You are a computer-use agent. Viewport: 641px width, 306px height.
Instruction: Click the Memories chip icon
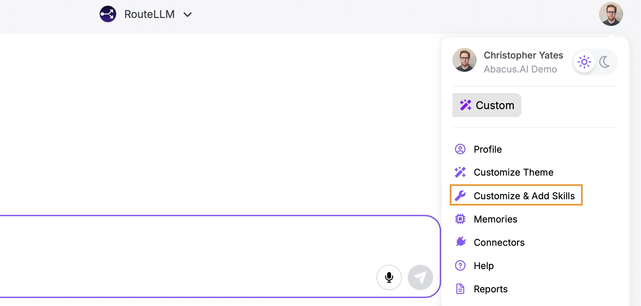click(460, 219)
